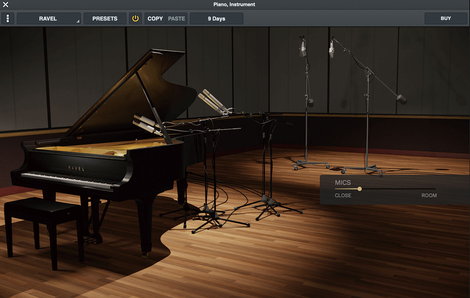Toggle the plugin power button
Viewport: 470px width, 298px height.
(x=136, y=18)
